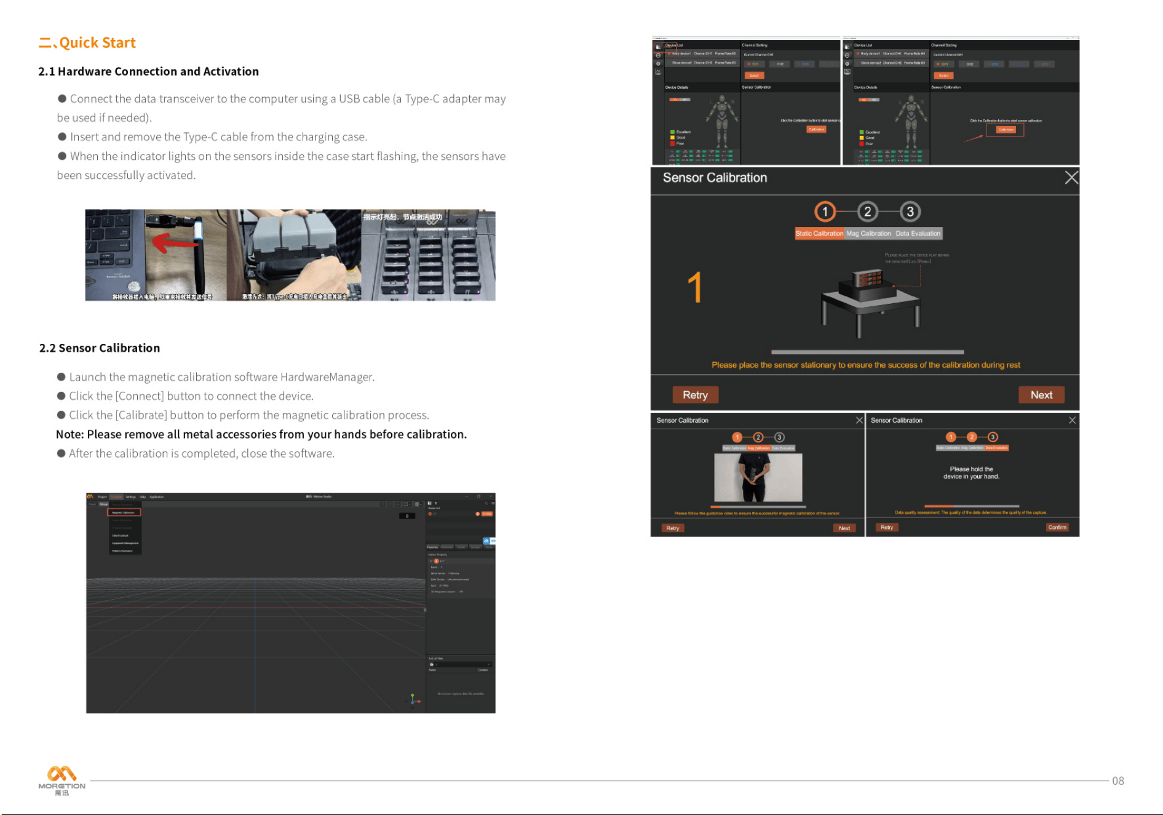The width and height of the screenshot is (1163, 815).
Task: Click progress bar in the large calibration dialog
Action: [867, 352]
